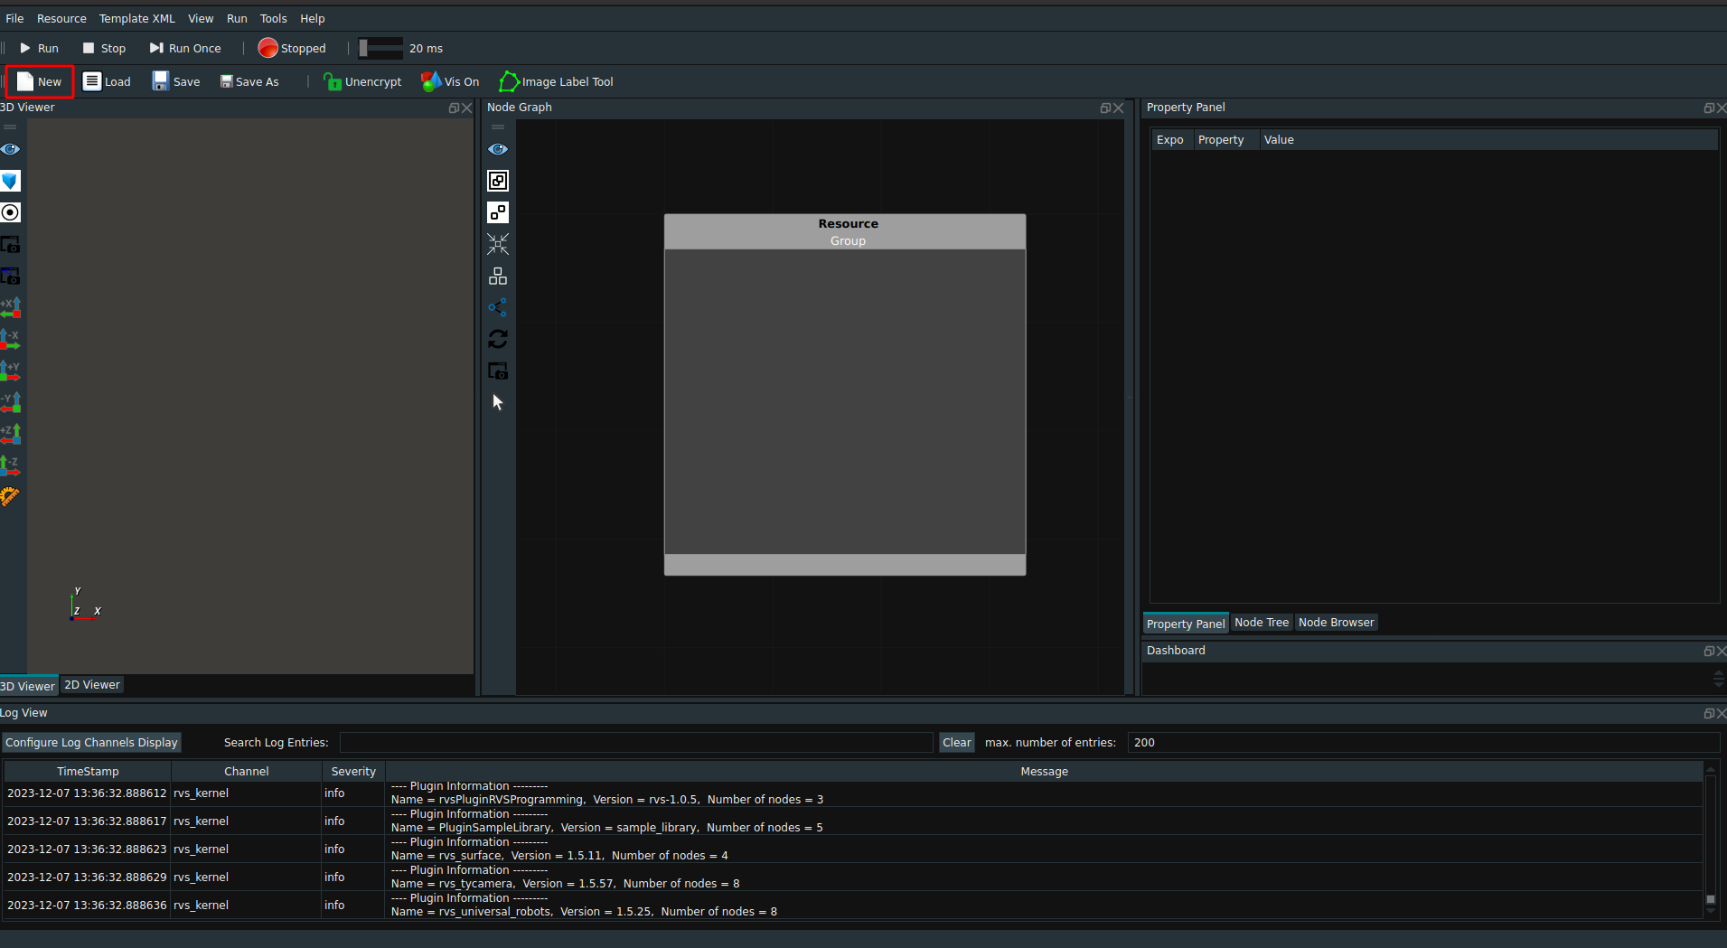The height and width of the screenshot is (948, 1727).
Task: Select the pointer cursor tool in Node Graph
Action: pos(498,402)
